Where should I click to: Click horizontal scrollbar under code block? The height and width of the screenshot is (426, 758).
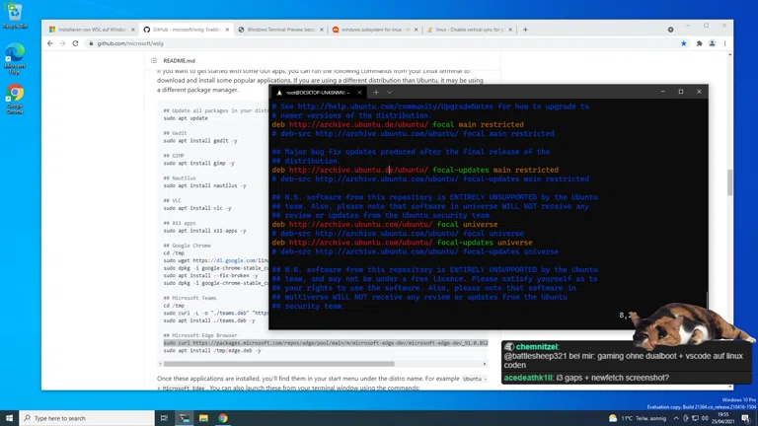tap(279, 364)
